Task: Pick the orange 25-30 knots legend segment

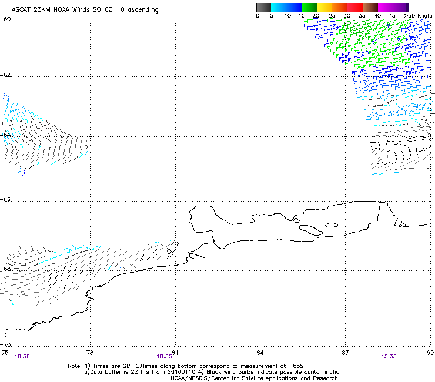Action: click(340, 7)
